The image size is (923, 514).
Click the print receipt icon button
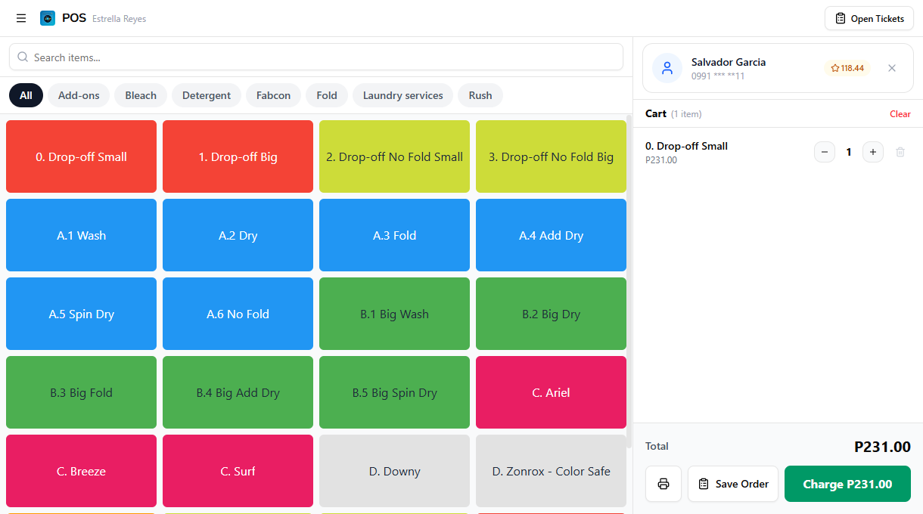pyautogui.click(x=664, y=484)
